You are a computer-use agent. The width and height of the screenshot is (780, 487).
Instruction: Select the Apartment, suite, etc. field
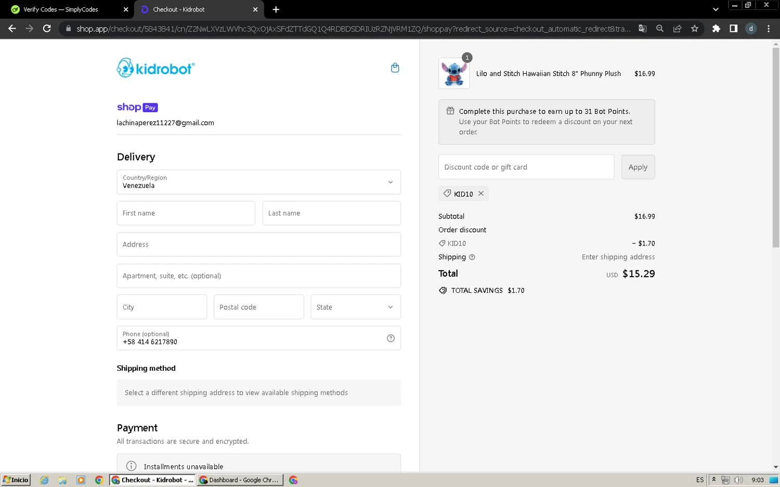point(258,276)
